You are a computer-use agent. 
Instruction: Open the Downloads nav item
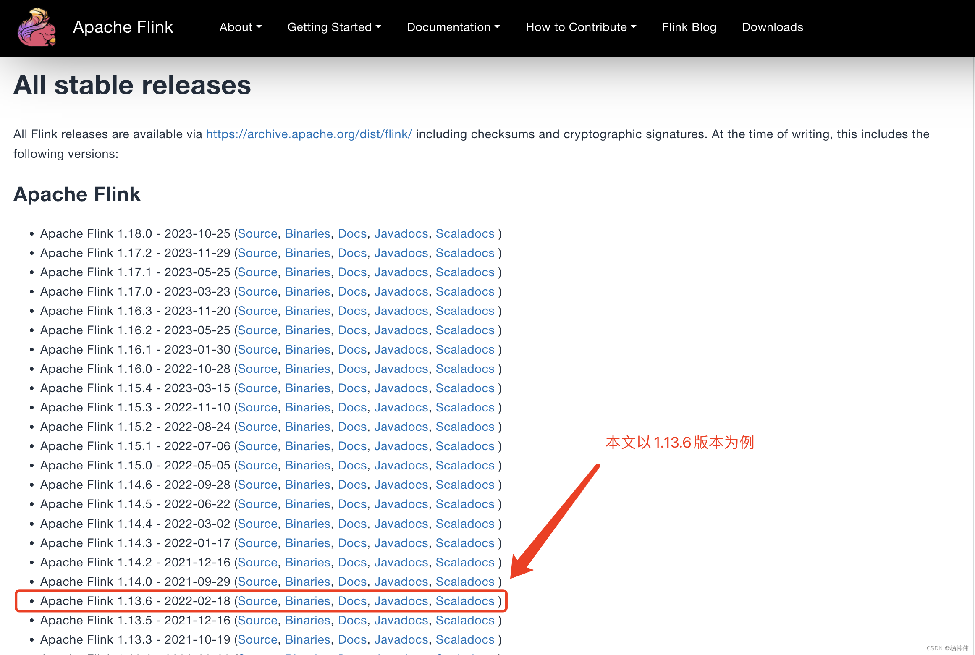772,27
